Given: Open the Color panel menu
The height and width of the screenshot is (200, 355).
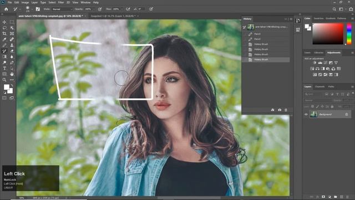Looking at the screenshot, I should 352,18.
